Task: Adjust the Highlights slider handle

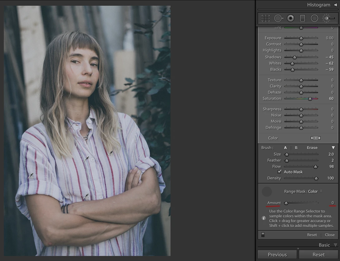Action: point(301,51)
